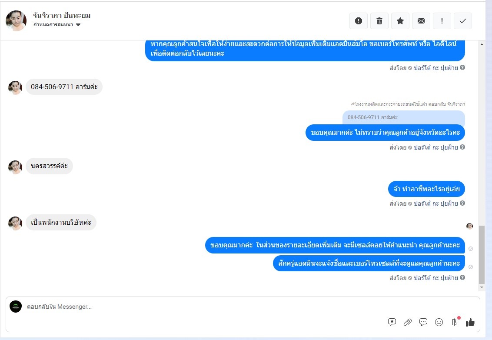Open the chat bubble dots icon
The image size is (492, 340).
pyautogui.click(x=423, y=322)
